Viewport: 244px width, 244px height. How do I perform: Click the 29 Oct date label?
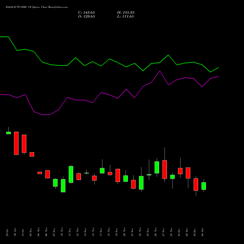click(x=7, y=232)
